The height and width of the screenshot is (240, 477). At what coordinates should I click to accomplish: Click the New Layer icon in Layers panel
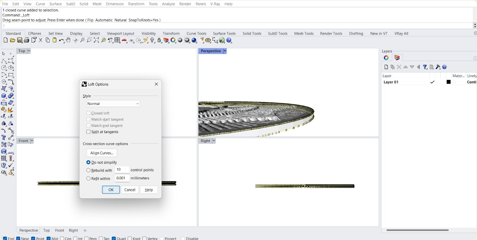coord(386,67)
